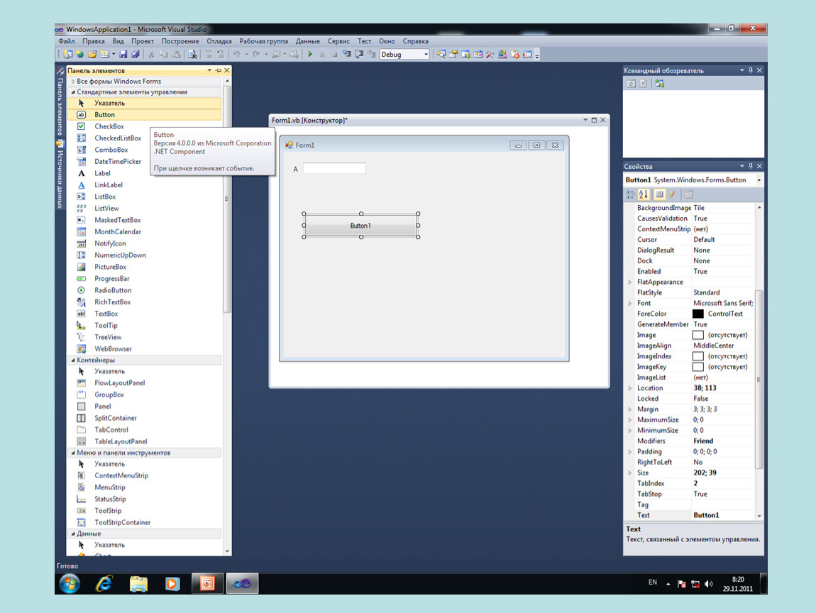
Task: Open Windows Explorer folder on taskbar
Action: tap(138, 584)
